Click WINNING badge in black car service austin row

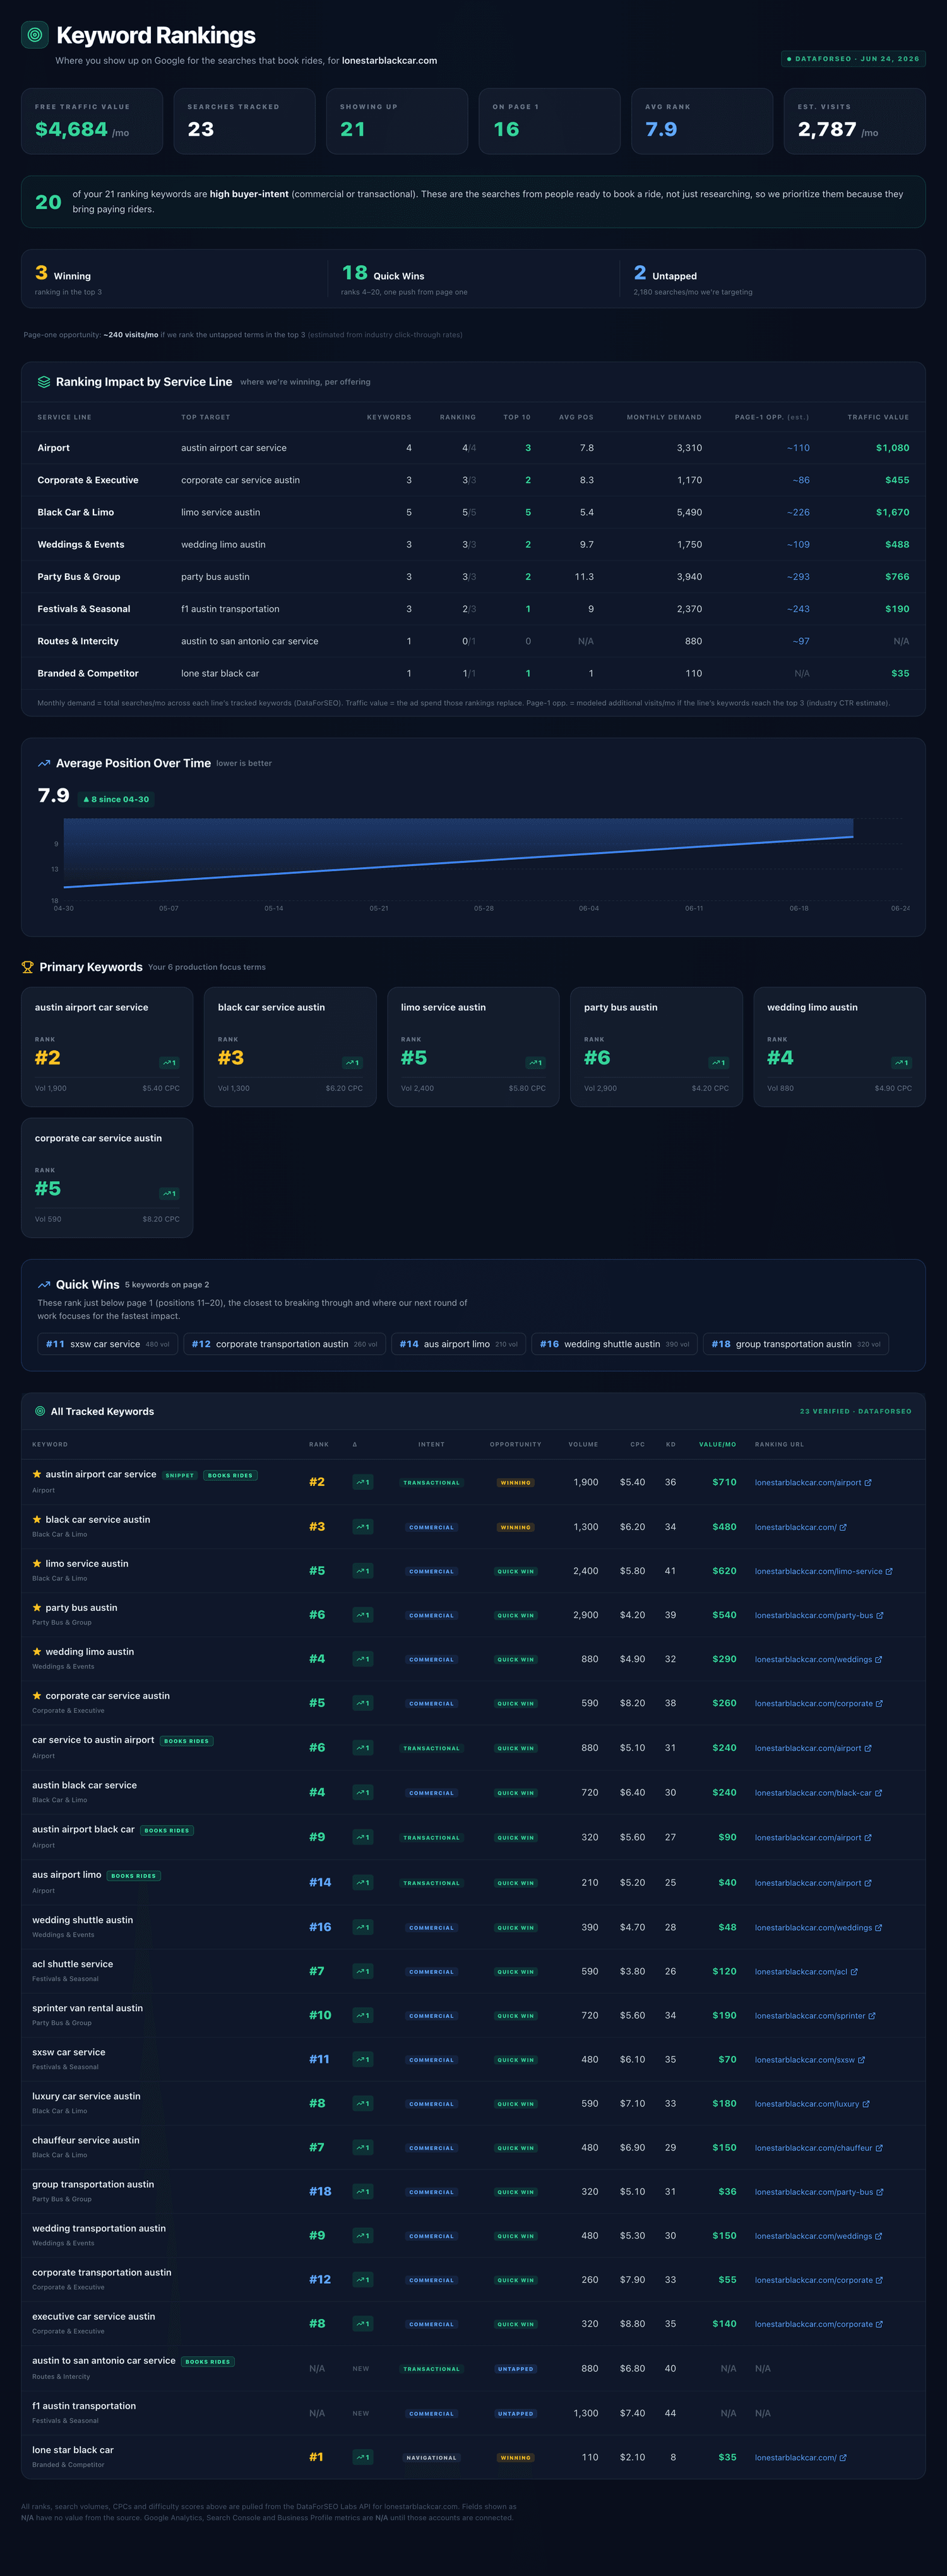pos(515,1527)
